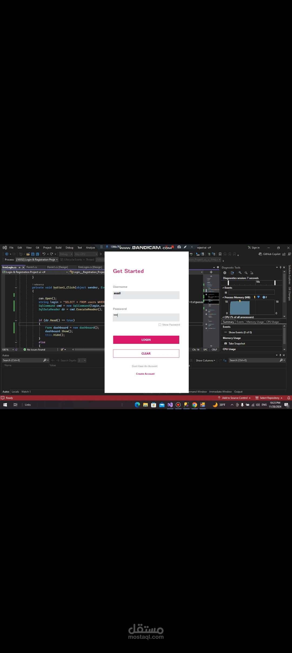Zoom out on the diagnostics timeline

(x=246, y=273)
